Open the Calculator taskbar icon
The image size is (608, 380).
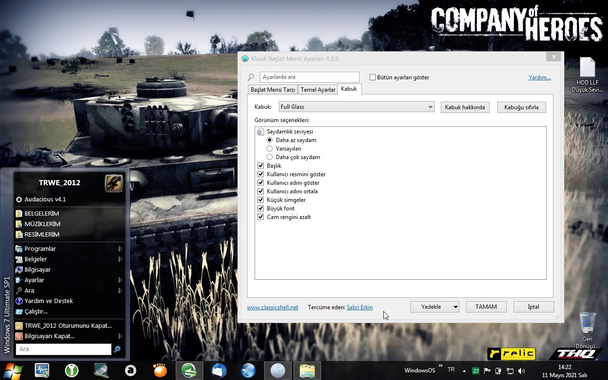point(101,370)
